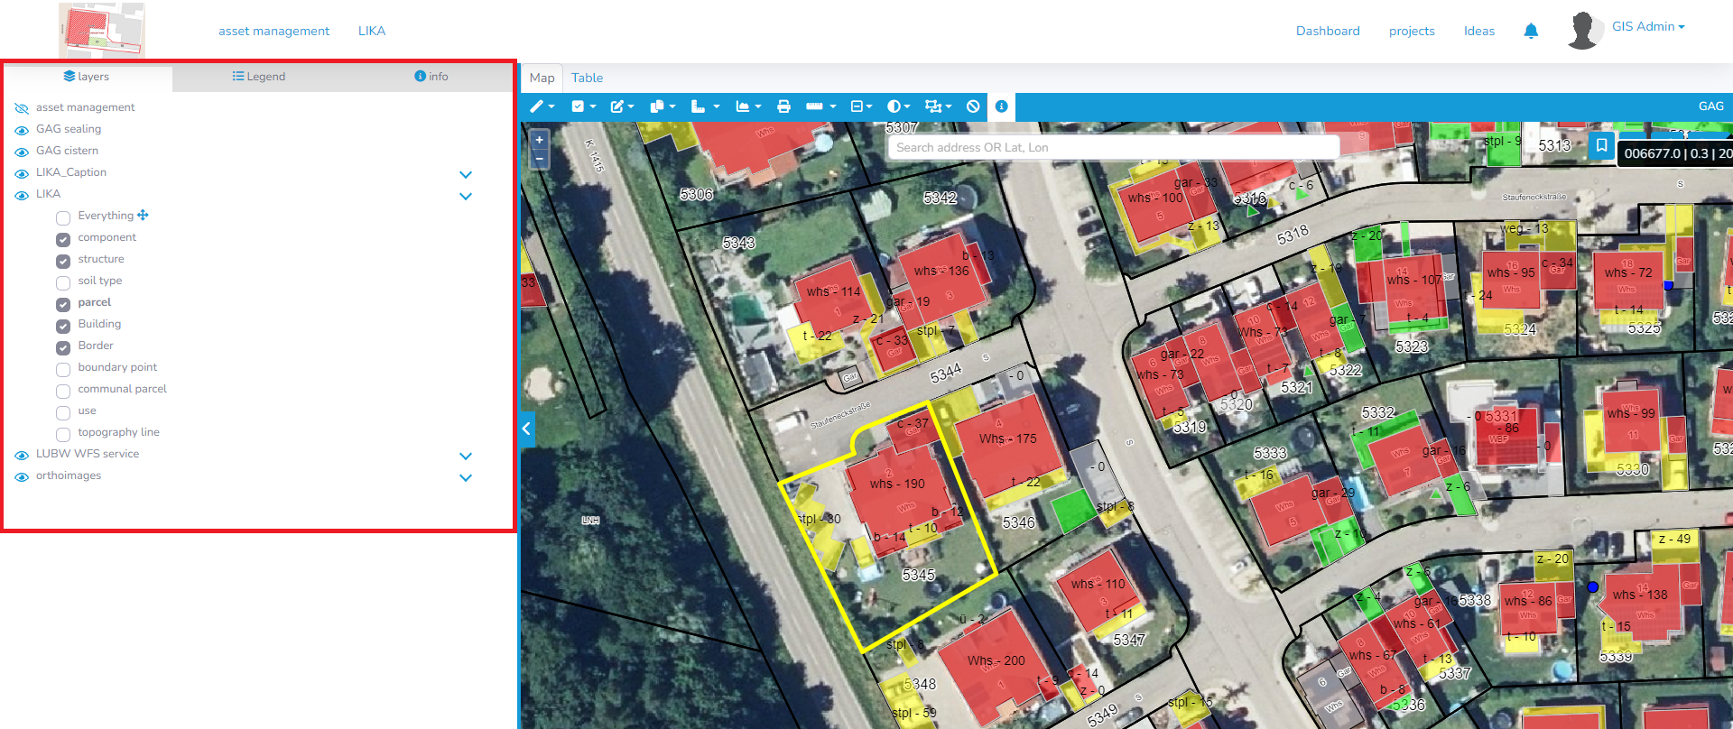This screenshot has width=1733, height=729.
Task: Open the Legend tab
Action: tap(259, 77)
